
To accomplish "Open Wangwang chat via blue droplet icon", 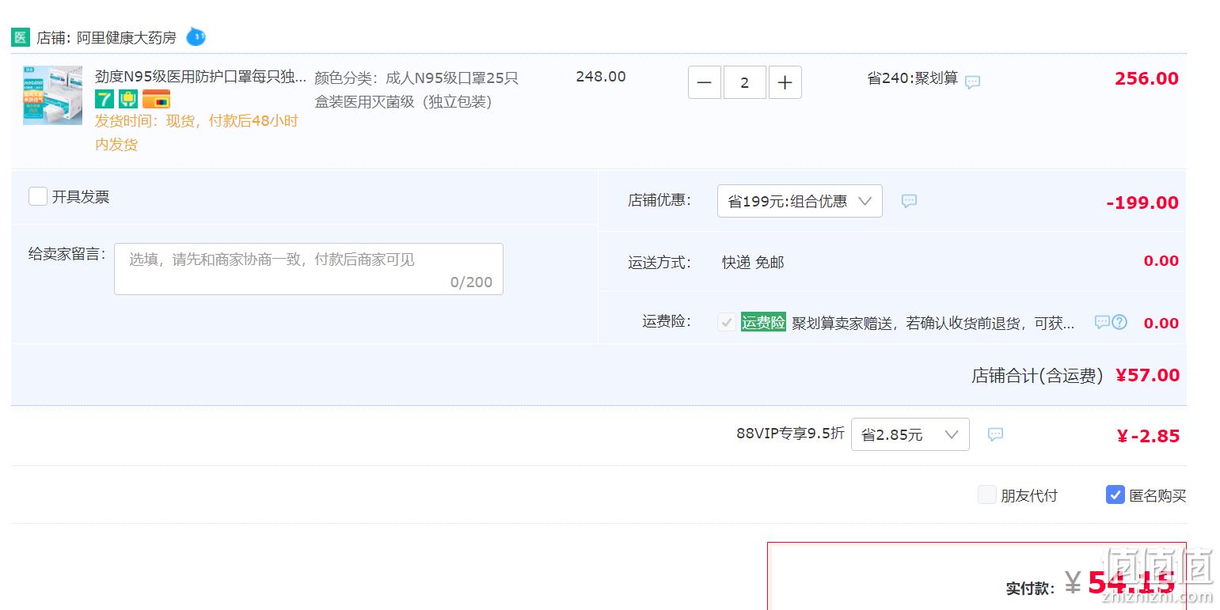I will [x=196, y=36].
